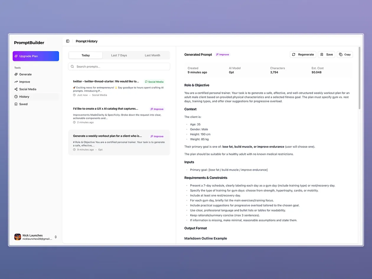Viewport: 372px width, 279px height.
Task: Collapse the sidebar with the panel icon
Action: coord(68,41)
